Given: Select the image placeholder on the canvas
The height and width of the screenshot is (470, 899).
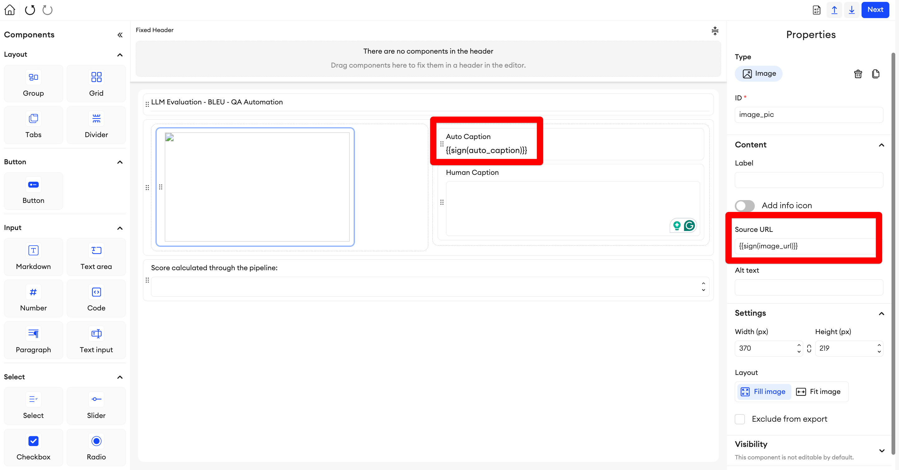Looking at the screenshot, I should pyautogui.click(x=257, y=187).
